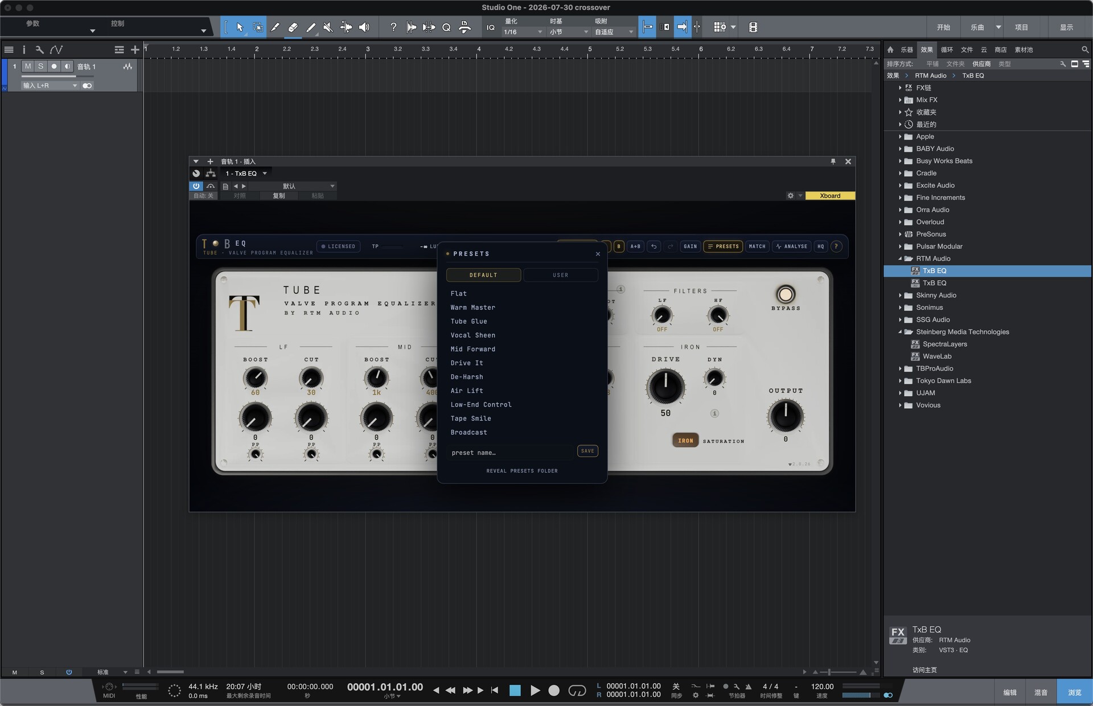Select the Listen (speaker) tool
The width and height of the screenshot is (1093, 706).
click(x=364, y=27)
